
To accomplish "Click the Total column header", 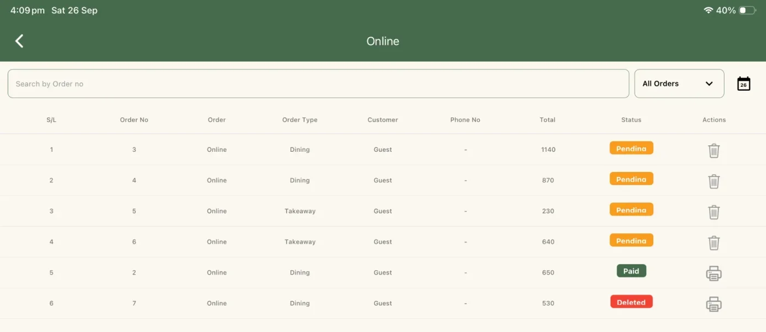I will point(548,120).
